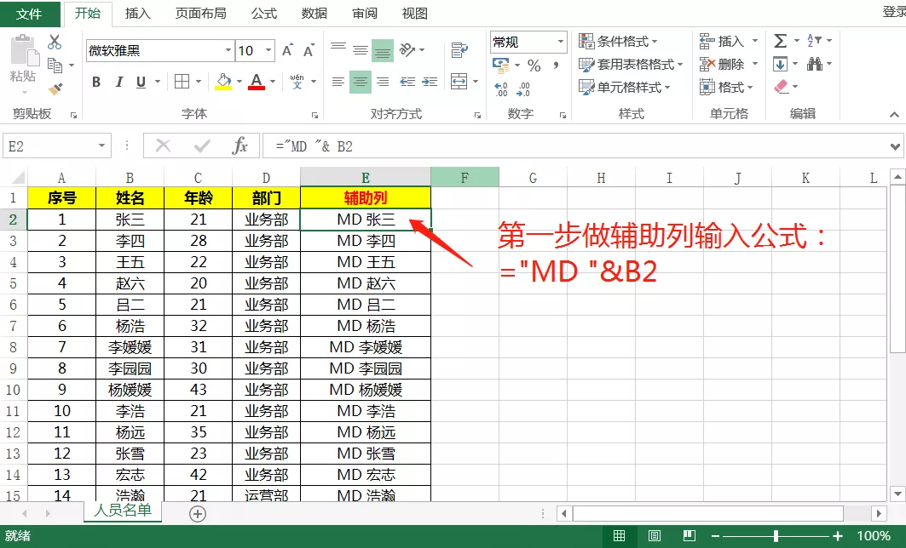This screenshot has width=906, height=548.
Task: Toggle Wrap Text icon
Action: 459,50
